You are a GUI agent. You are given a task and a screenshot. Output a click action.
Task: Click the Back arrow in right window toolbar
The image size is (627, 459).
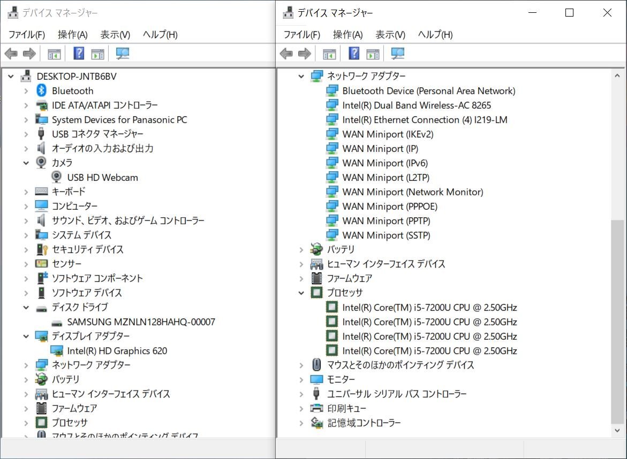(286, 53)
